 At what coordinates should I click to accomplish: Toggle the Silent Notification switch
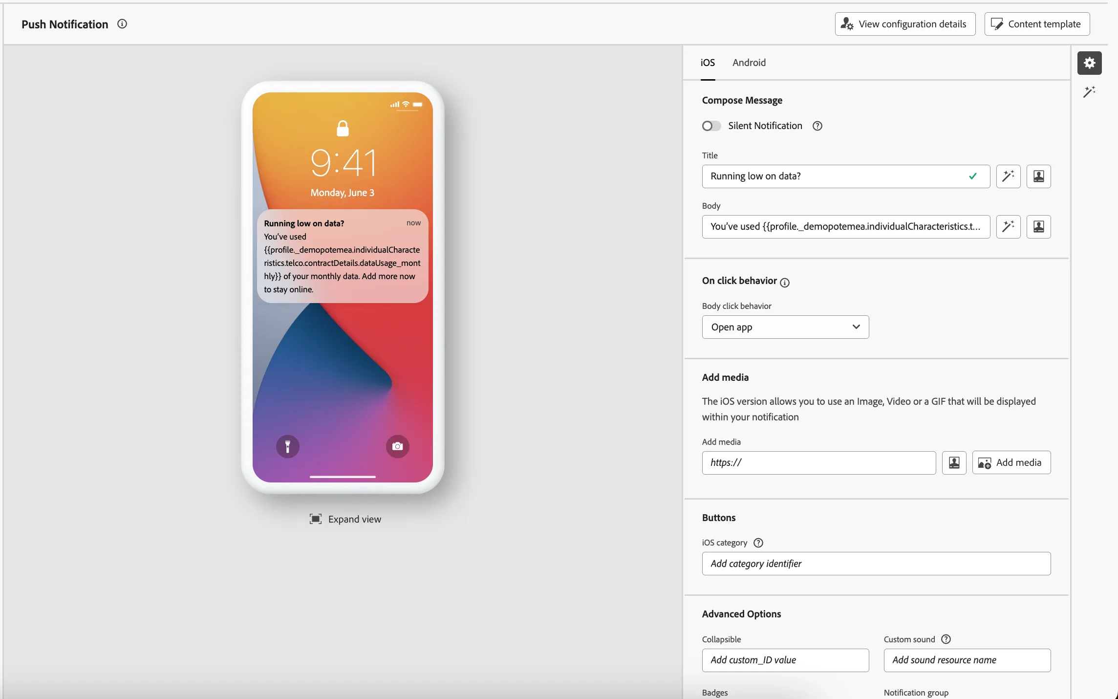pyautogui.click(x=711, y=126)
